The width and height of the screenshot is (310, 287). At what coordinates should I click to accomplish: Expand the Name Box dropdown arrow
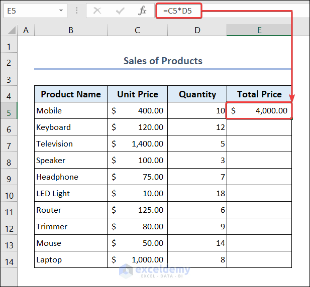pos(61,11)
